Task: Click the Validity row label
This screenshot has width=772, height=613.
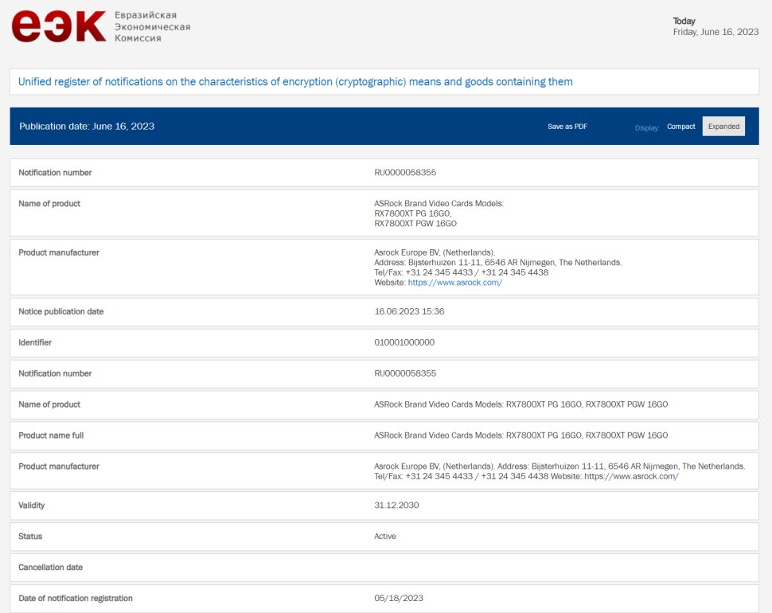Action: point(32,506)
